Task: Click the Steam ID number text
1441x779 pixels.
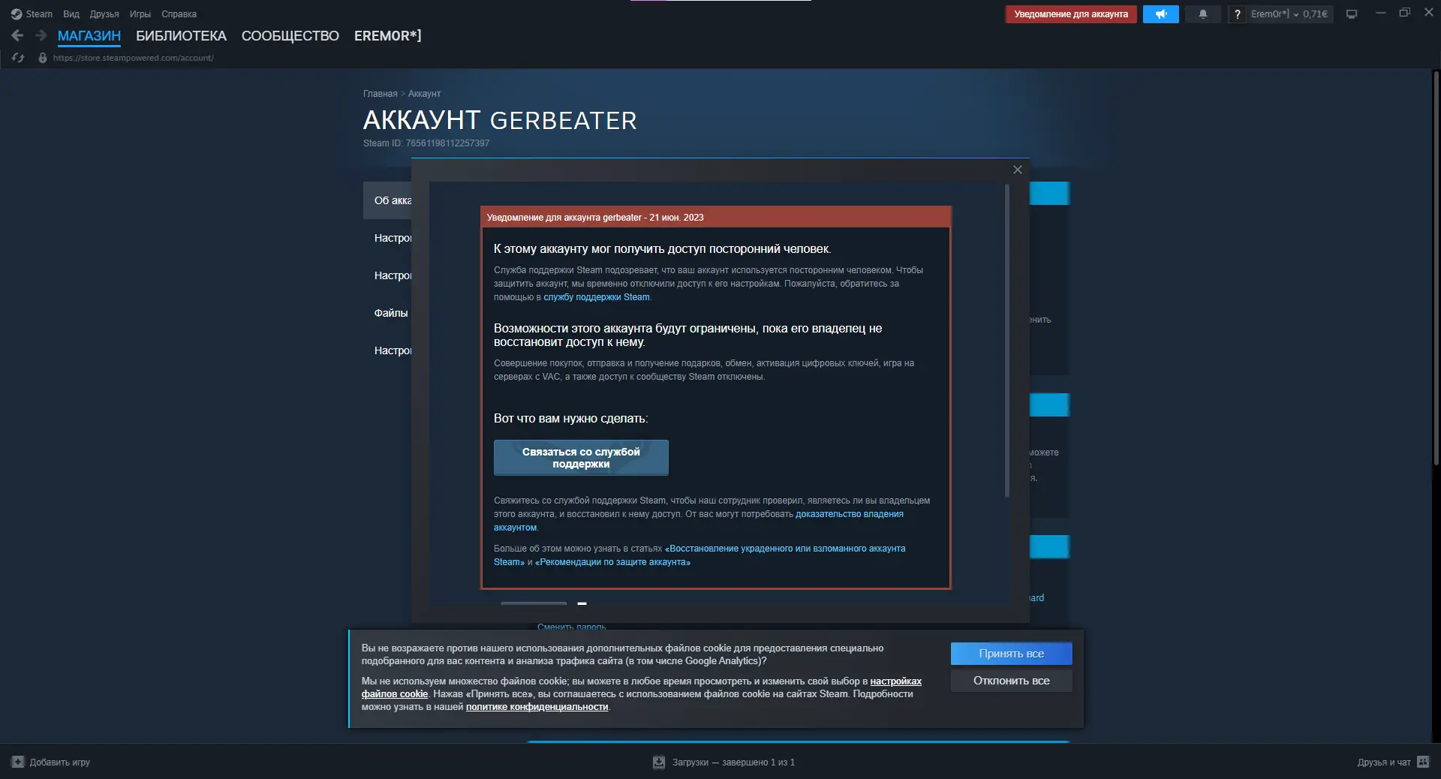Action: tap(447, 143)
